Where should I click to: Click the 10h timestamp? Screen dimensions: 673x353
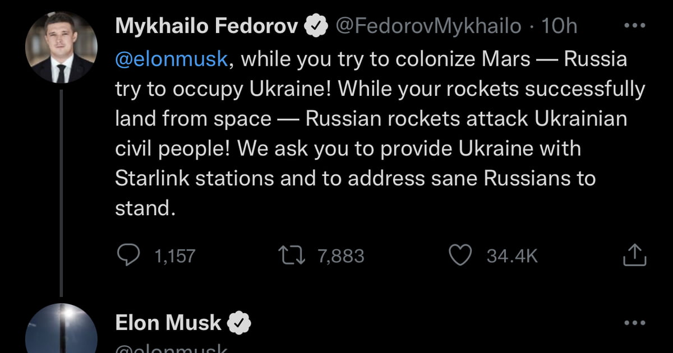click(559, 26)
